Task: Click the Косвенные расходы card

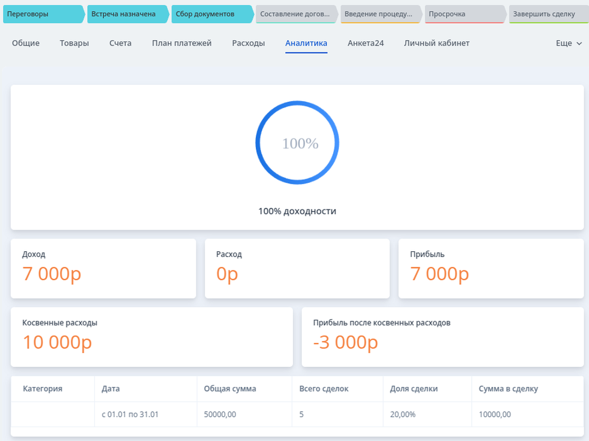Action: [x=152, y=337]
